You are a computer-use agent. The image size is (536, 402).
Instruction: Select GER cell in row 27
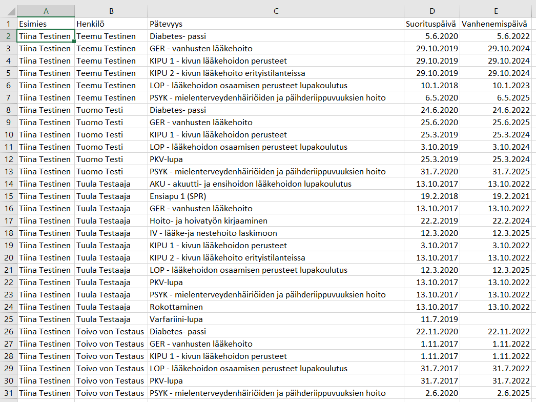[x=276, y=344]
